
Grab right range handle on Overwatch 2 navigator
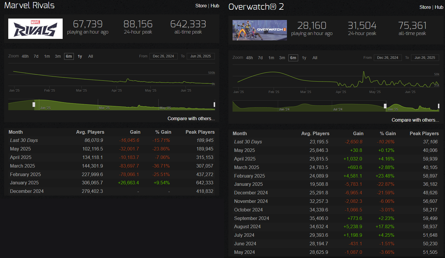pos(438,106)
